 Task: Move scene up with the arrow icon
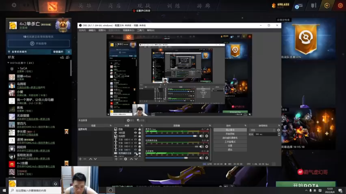point(90,159)
